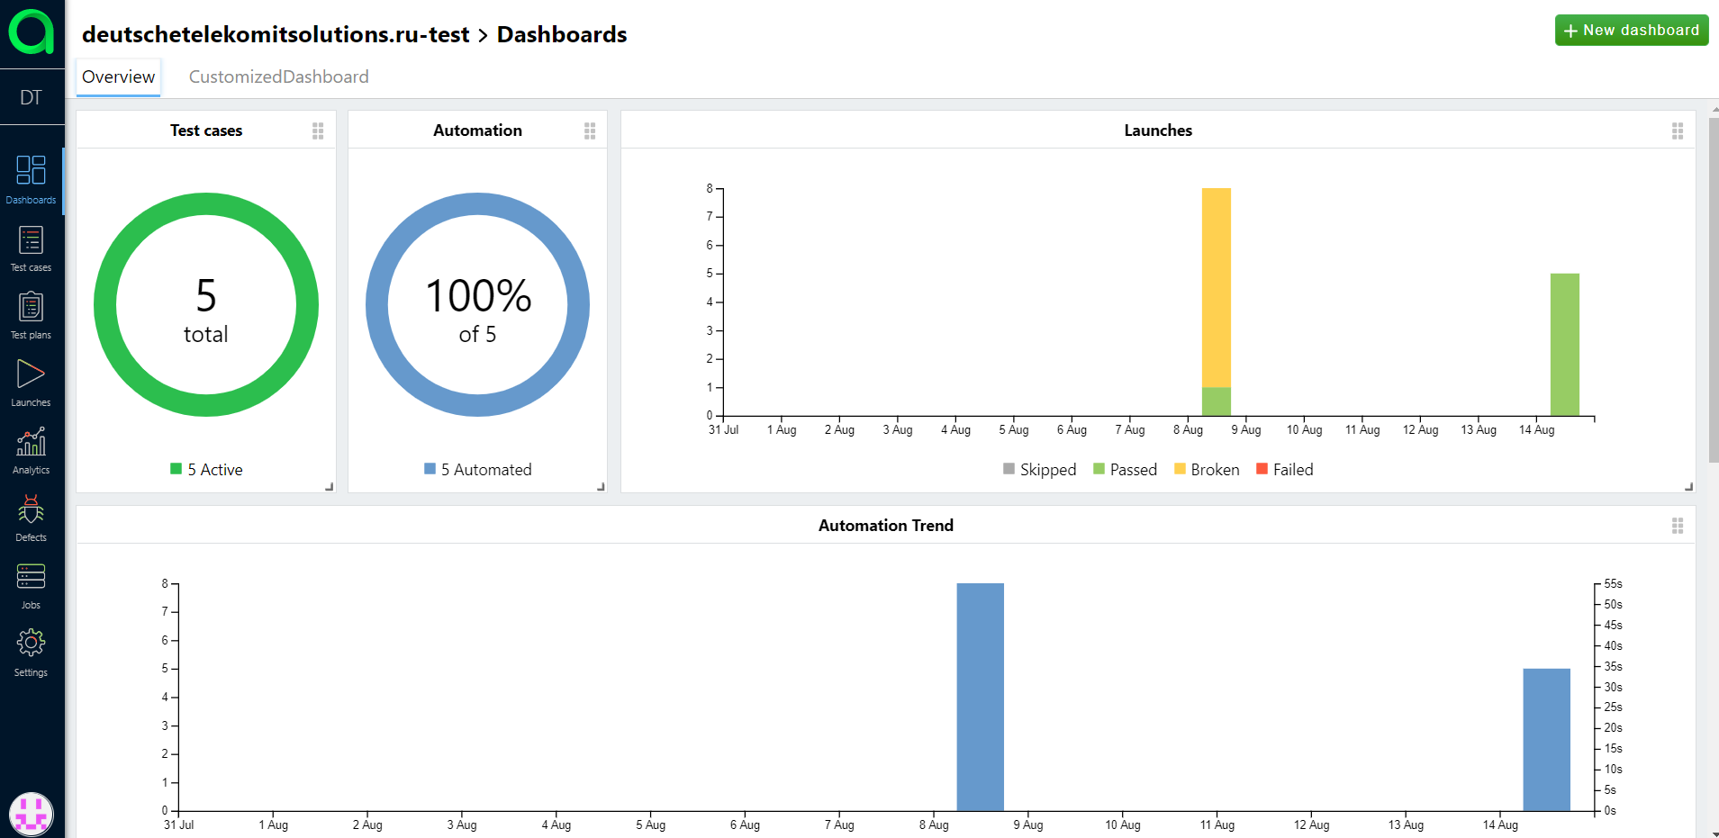Screen dimensions: 1719x838
Task: Click the New dashboard button
Action: [x=1632, y=30]
